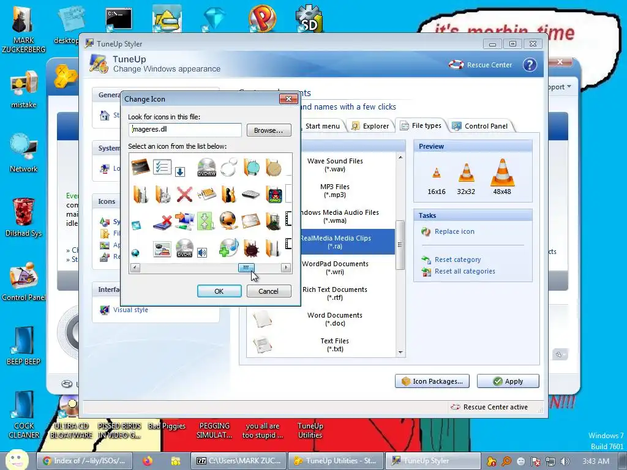The height and width of the screenshot is (470, 627).
Task: Click Browse button in Change Icon dialog
Action: (x=269, y=130)
